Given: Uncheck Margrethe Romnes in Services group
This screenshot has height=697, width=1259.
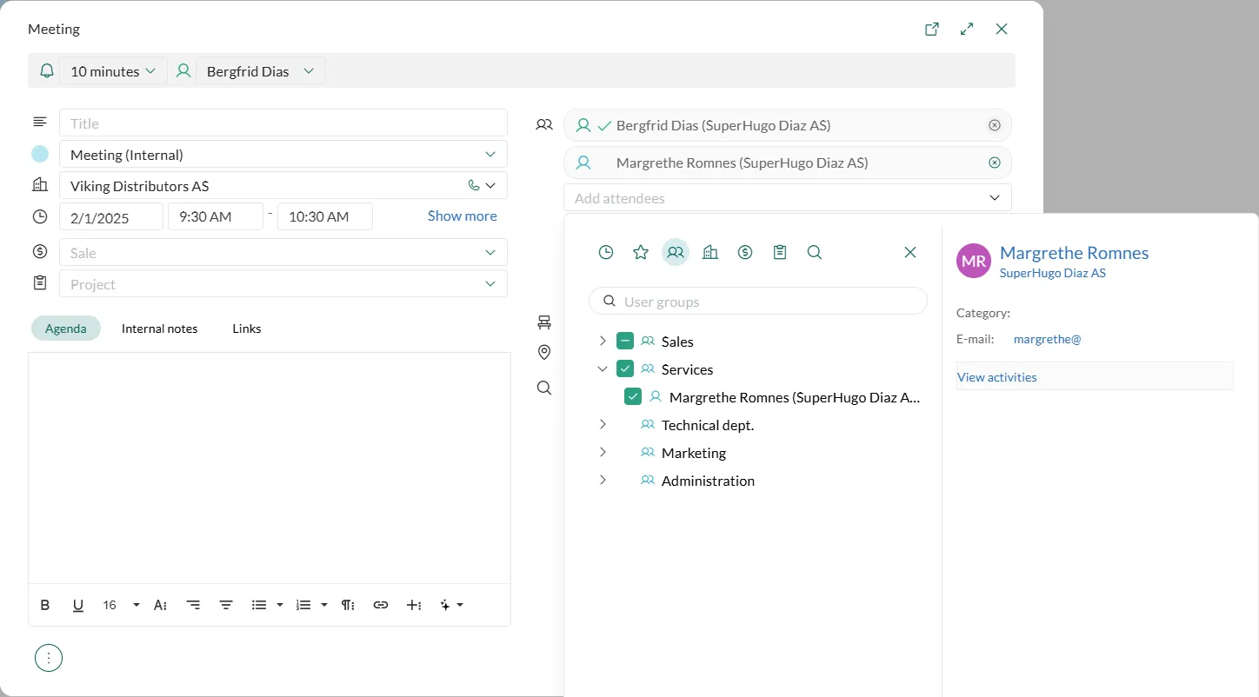Looking at the screenshot, I should (633, 397).
